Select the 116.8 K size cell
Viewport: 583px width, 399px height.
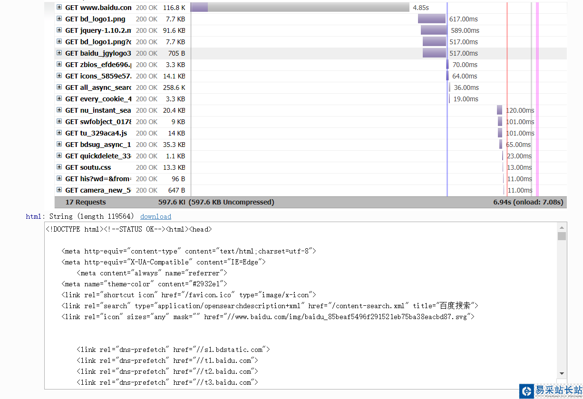tap(174, 8)
